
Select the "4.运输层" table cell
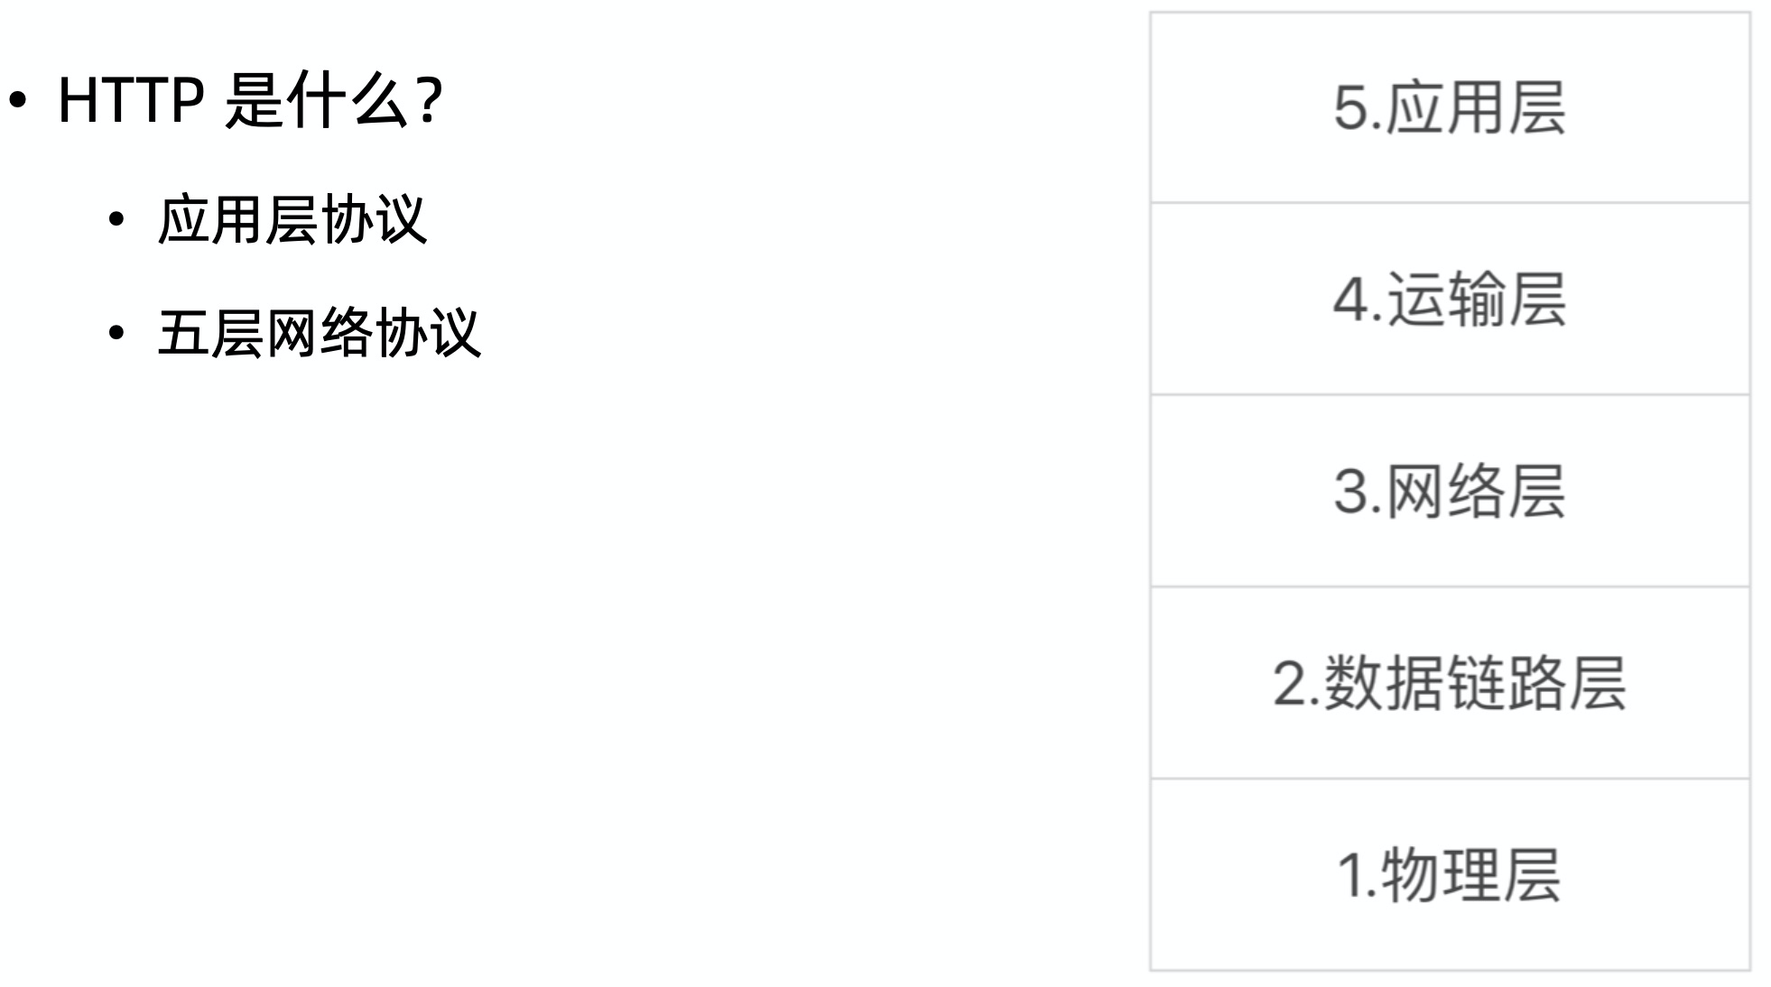tap(1450, 299)
